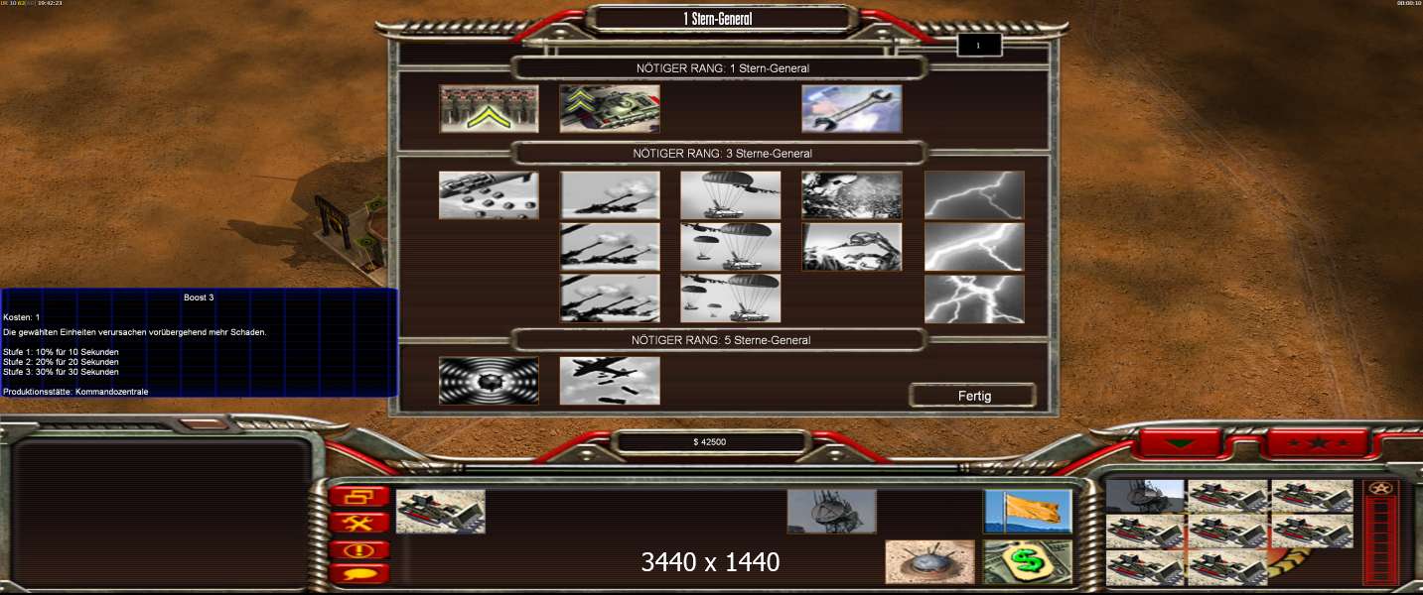Viewport: 1423px width, 595px height.
Task: Pick the cluster mines drop power icon
Action: [x=490, y=195]
